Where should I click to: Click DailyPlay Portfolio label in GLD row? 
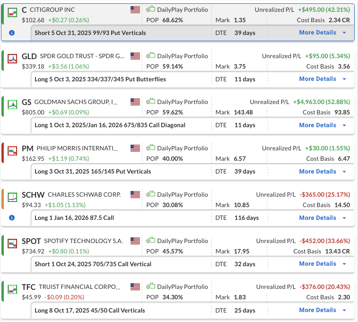tap(182, 56)
